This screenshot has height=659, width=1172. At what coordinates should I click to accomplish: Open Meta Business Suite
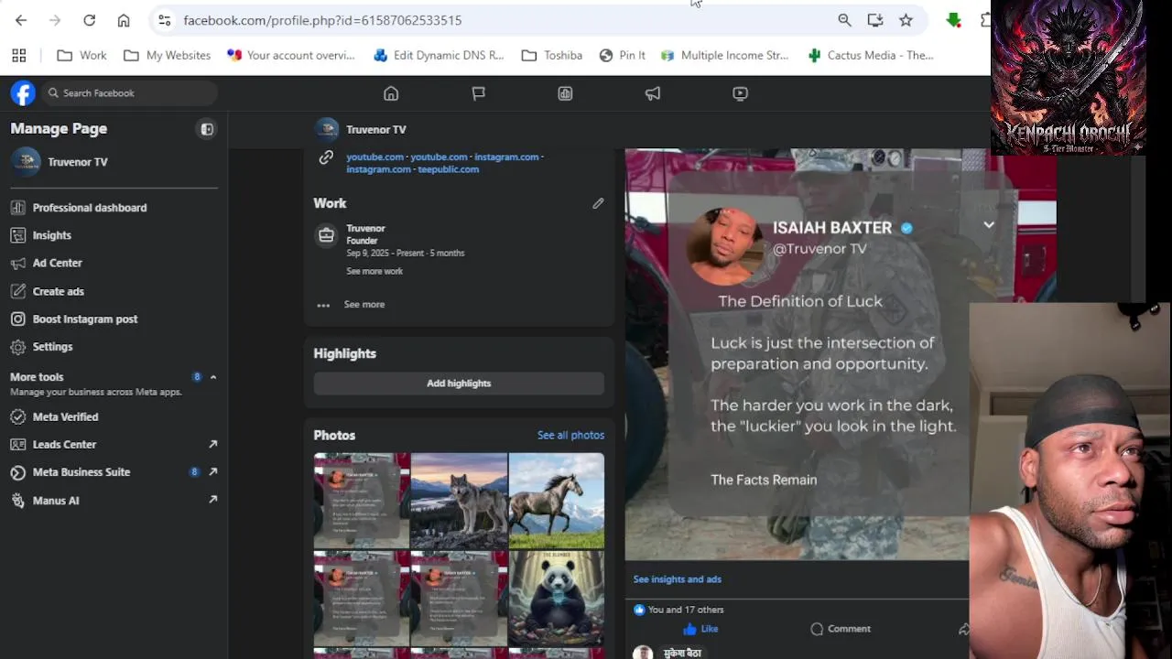114,472
